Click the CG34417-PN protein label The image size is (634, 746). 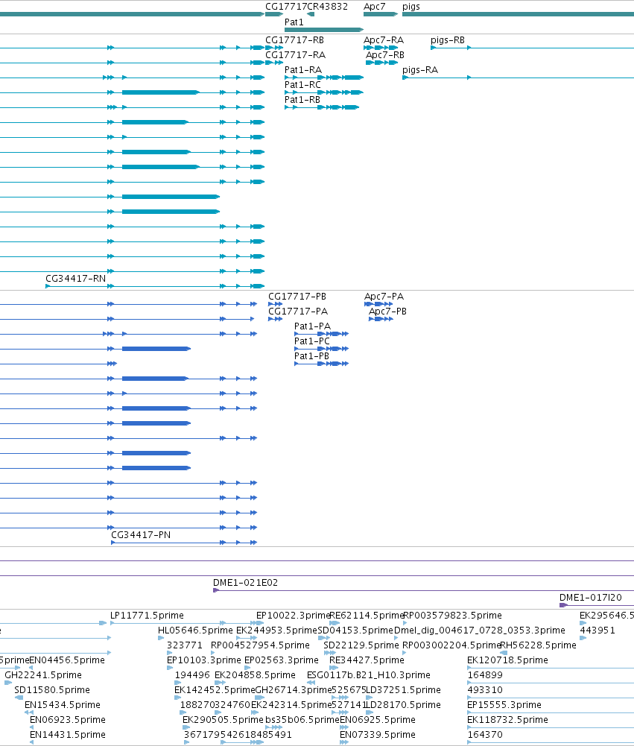[x=141, y=535]
